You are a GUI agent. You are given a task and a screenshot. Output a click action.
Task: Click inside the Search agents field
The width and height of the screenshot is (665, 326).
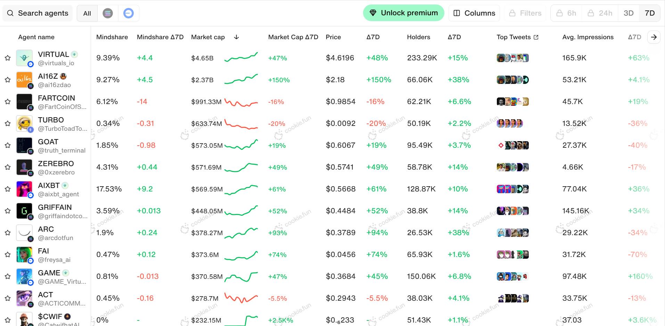pos(42,13)
